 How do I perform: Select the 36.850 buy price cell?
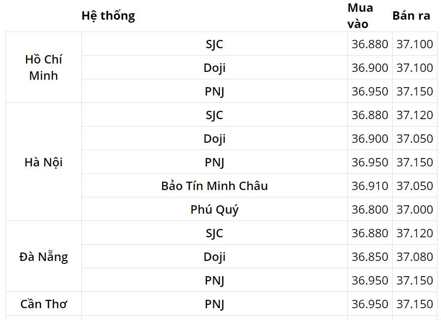(370, 256)
